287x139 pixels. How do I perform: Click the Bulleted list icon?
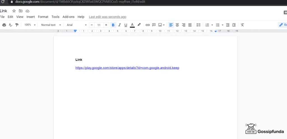217,25
